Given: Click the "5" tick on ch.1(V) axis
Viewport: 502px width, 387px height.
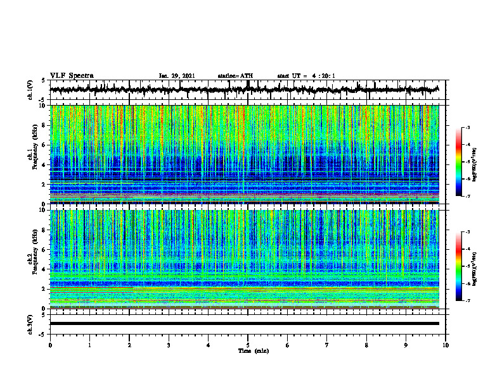Looking at the screenshot, I should (x=43, y=81).
